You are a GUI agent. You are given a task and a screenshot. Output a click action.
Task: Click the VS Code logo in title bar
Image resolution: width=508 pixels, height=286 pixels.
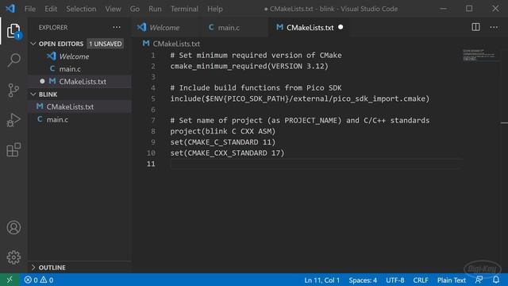(10, 9)
